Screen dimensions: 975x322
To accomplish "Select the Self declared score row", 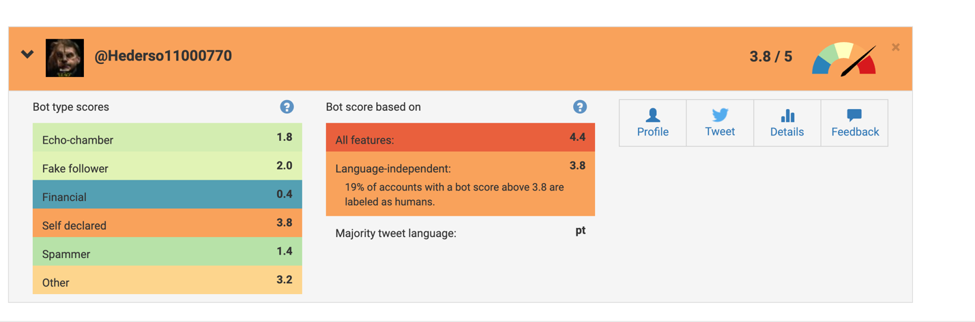I will click(167, 223).
